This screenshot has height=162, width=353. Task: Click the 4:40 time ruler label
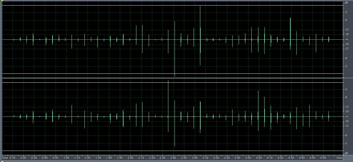(x=302, y=158)
